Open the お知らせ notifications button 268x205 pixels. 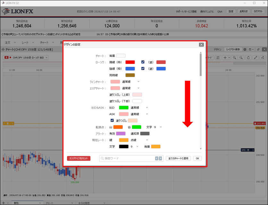244,12
